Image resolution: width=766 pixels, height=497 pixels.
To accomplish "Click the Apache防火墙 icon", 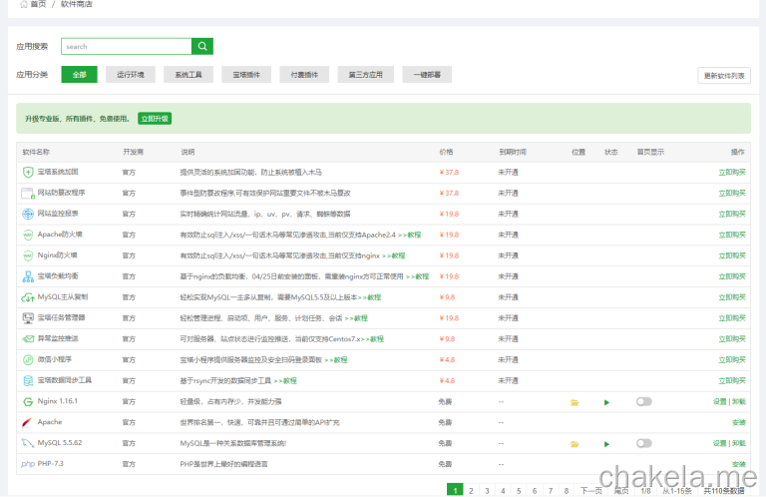I will click(x=28, y=235).
